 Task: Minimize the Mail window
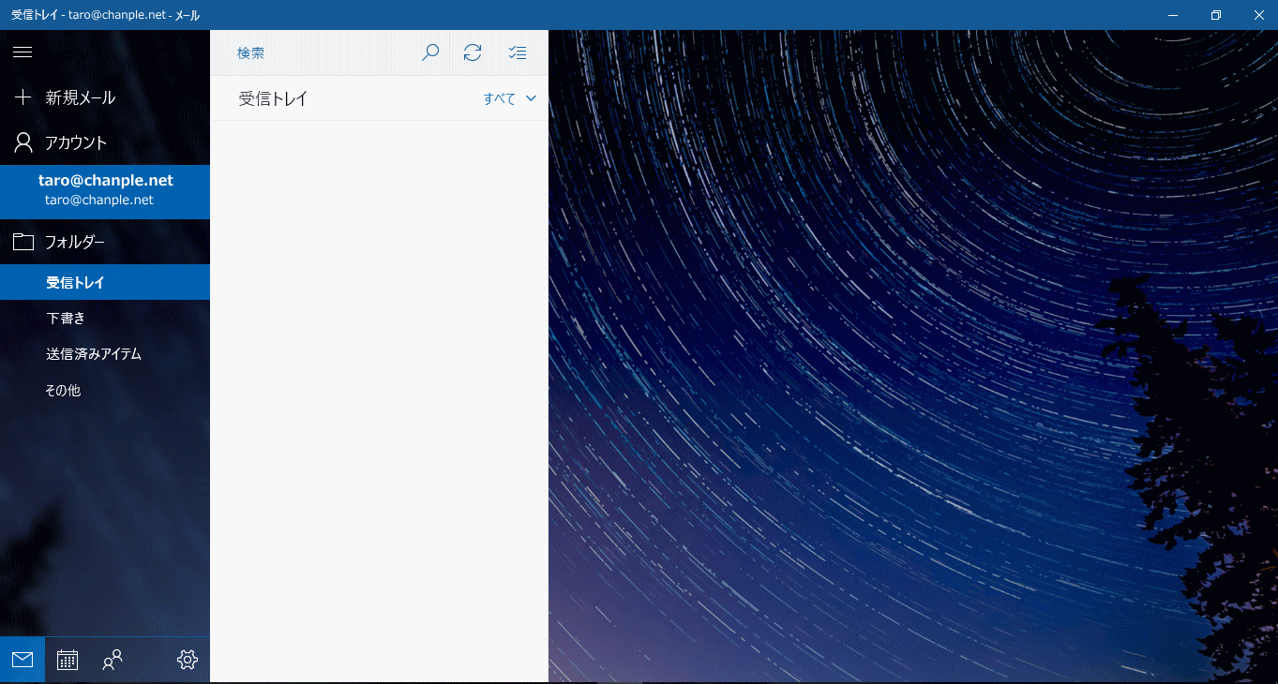tap(1172, 15)
